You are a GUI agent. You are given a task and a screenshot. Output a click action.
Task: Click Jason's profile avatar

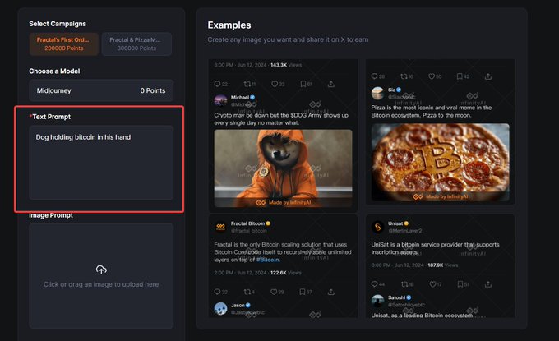[x=220, y=308]
